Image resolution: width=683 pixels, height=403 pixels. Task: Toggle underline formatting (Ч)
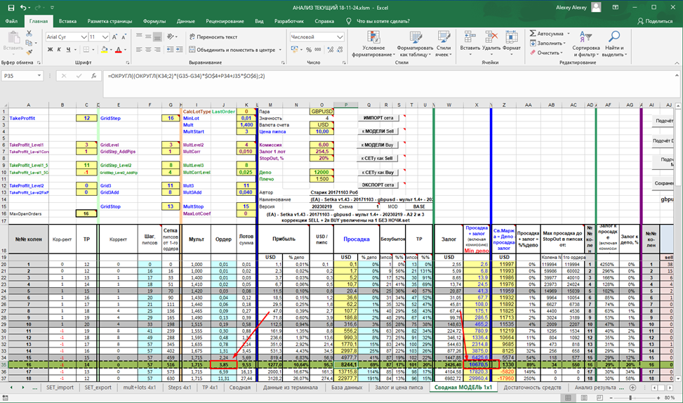[x=68, y=50]
